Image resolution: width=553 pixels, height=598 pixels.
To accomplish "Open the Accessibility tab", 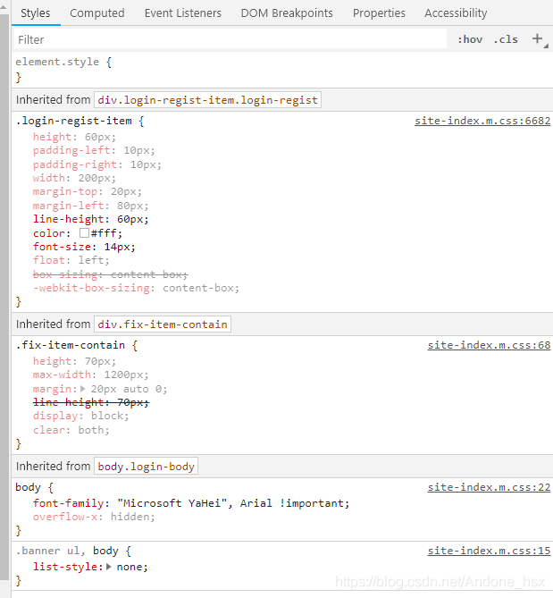I will point(456,13).
